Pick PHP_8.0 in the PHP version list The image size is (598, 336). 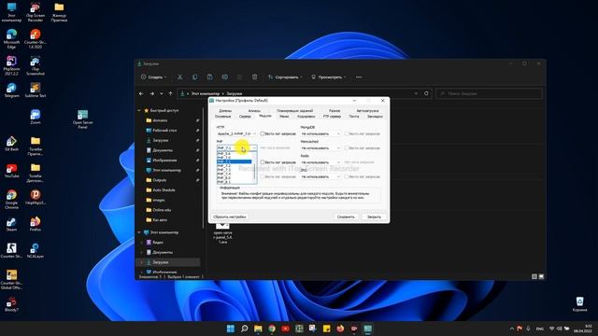(x=235, y=178)
